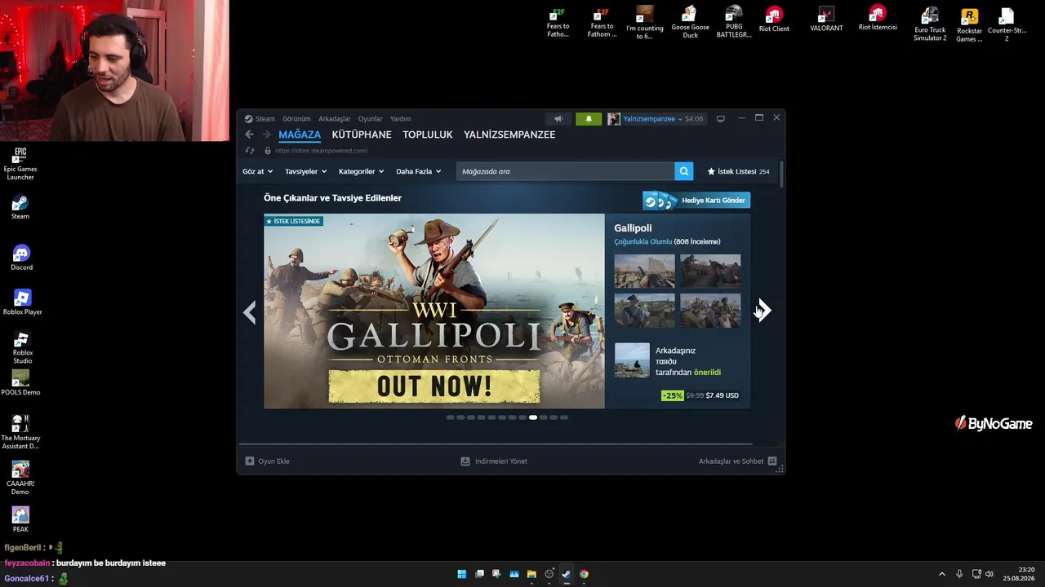1045x587 pixels.
Task: Select the Euro Truck Simulator 2 icon
Action: 930,24
